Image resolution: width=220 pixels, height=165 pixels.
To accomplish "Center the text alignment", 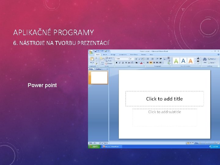I will pos(151,63).
